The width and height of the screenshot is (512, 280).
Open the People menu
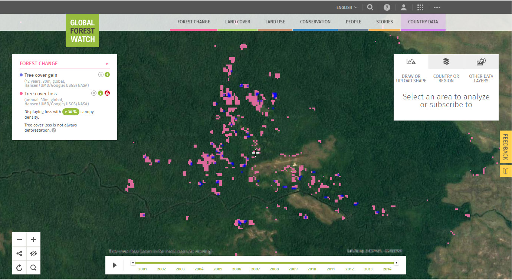(x=353, y=22)
